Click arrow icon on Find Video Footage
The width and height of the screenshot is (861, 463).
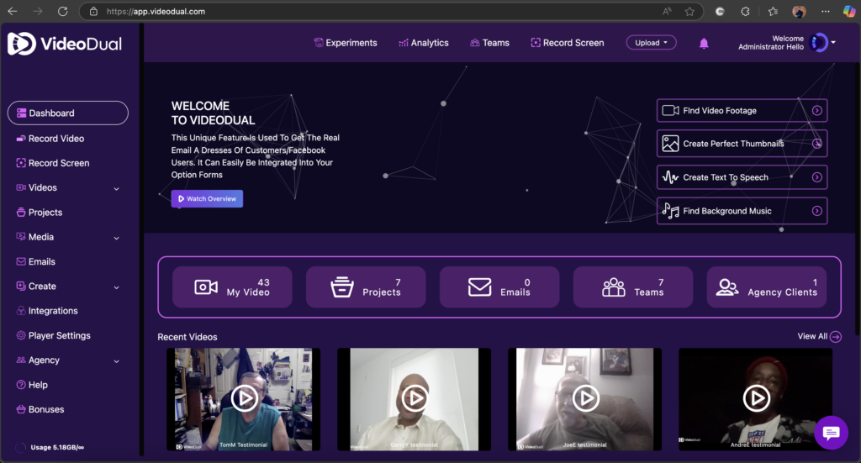pos(817,110)
